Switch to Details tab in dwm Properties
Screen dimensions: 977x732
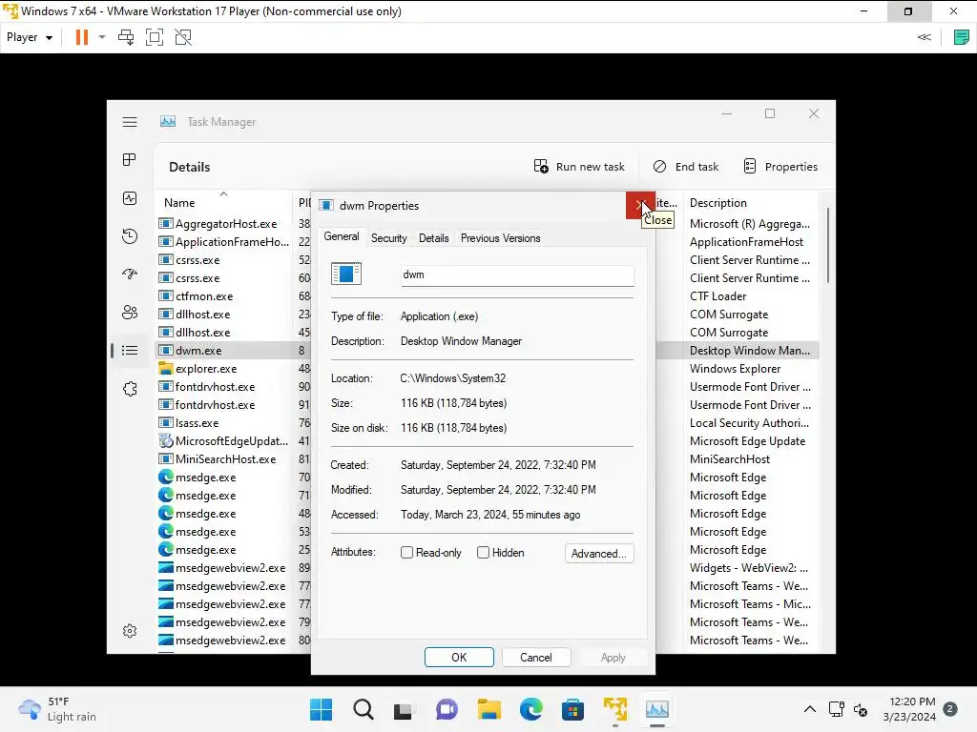coord(434,238)
